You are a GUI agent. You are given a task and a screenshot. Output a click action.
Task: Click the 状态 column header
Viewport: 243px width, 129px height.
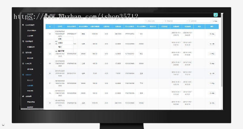click(199, 27)
